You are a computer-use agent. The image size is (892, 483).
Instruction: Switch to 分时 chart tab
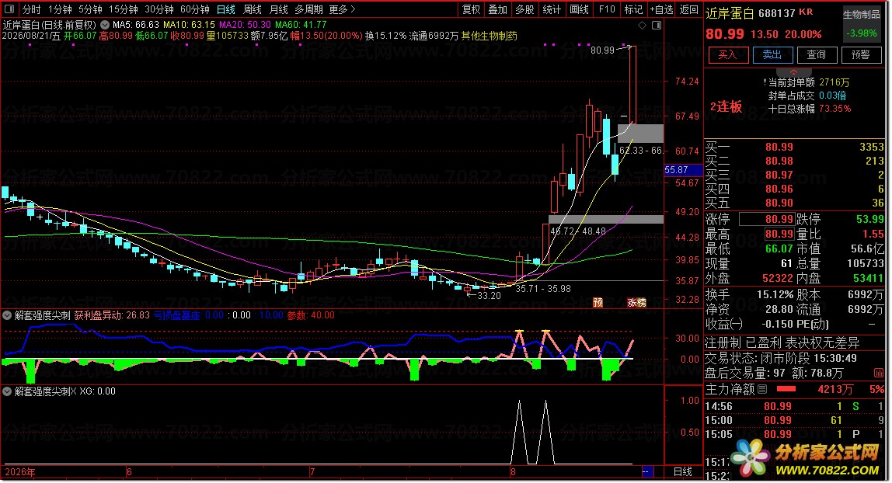[x=31, y=9]
